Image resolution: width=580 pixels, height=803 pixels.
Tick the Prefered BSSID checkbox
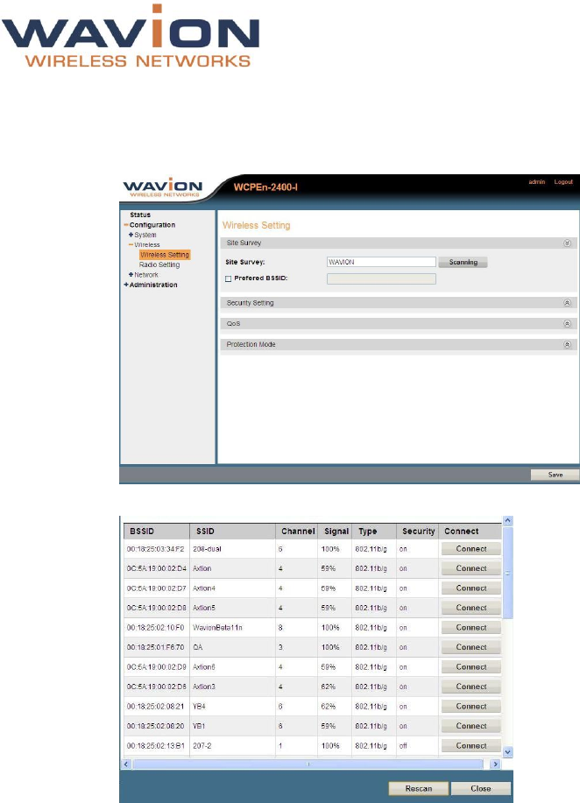(x=229, y=278)
